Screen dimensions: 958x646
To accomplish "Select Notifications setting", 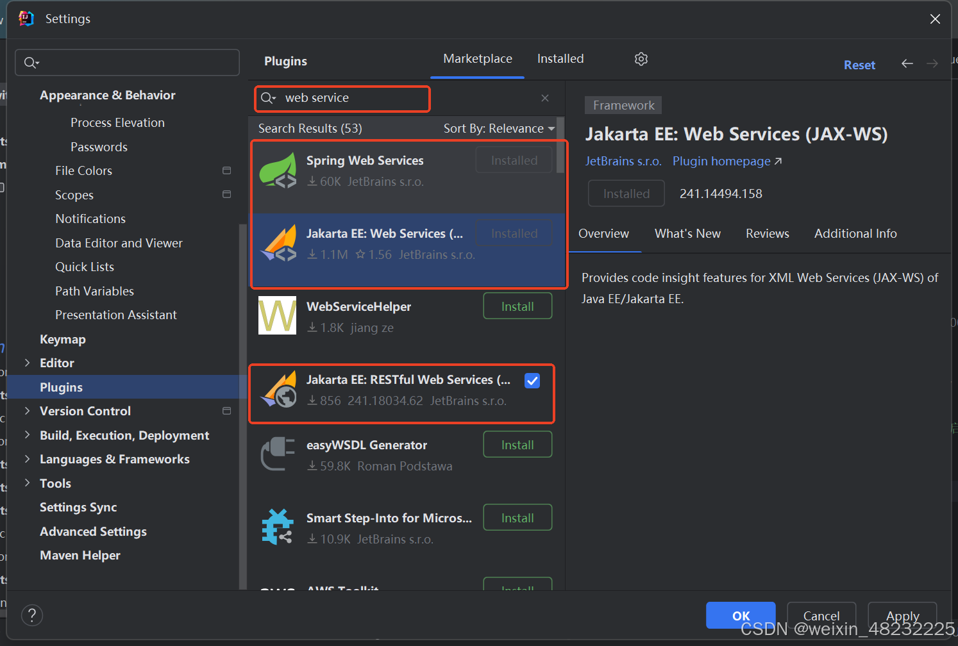I will [x=90, y=219].
